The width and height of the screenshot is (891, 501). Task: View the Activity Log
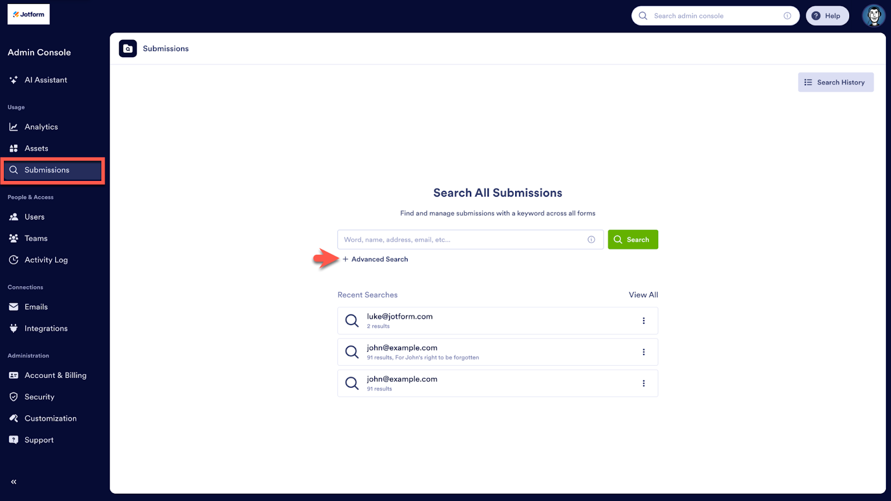click(x=46, y=259)
